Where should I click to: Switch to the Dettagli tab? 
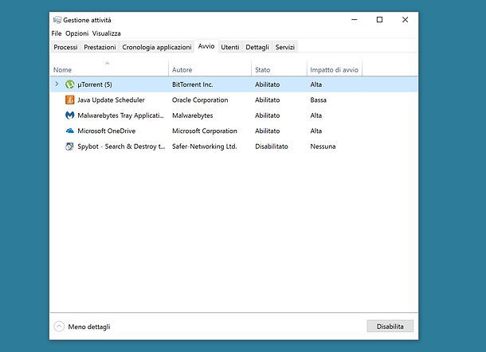tap(257, 47)
